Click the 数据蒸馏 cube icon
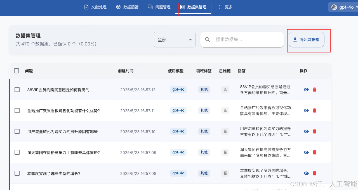358x190 pixels. pyautogui.click(x=118, y=7)
